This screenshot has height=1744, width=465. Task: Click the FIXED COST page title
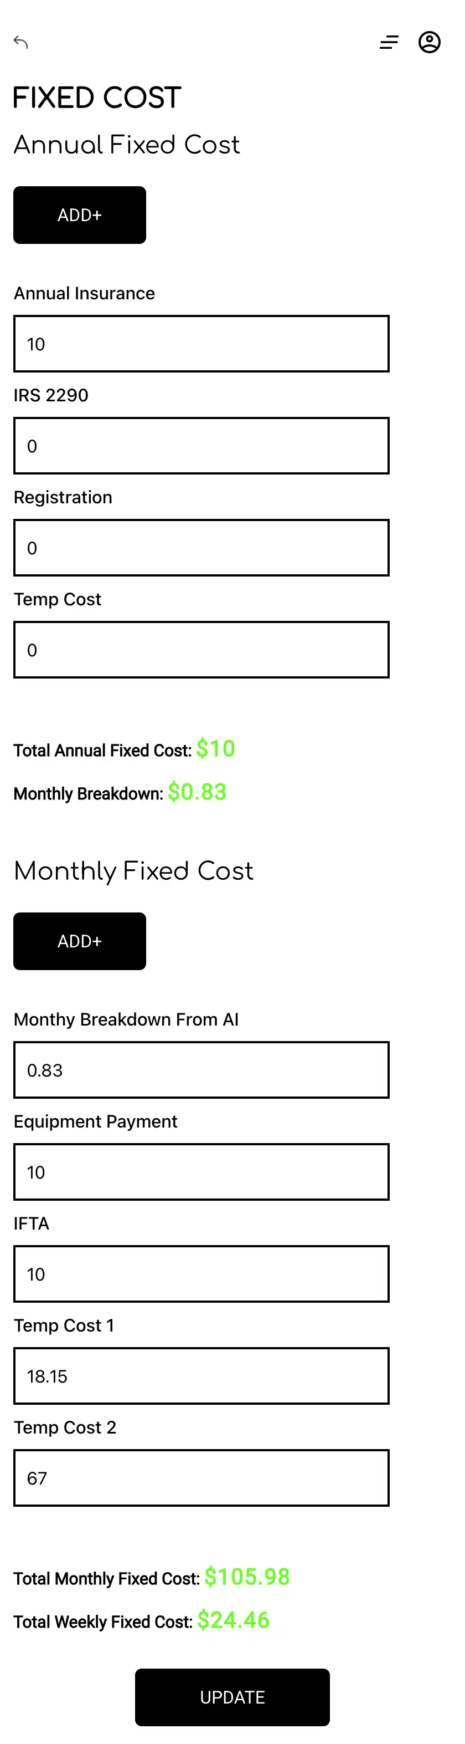coord(97,98)
